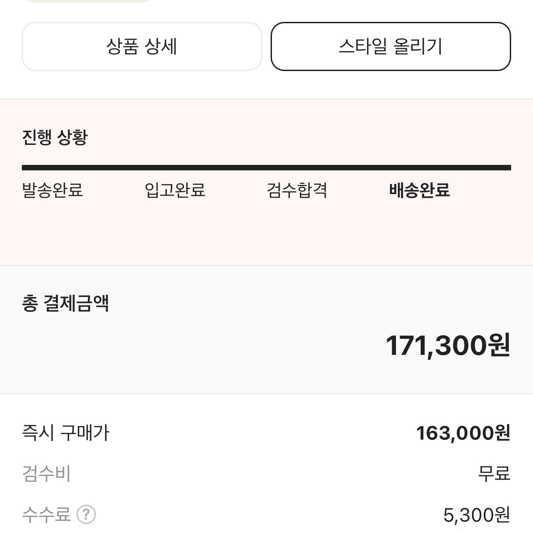The width and height of the screenshot is (533, 533).
Task: Click the 진행 상황 heading
Action: [x=55, y=137]
